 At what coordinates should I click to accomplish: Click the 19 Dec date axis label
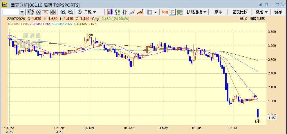click(x=9, y=128)
